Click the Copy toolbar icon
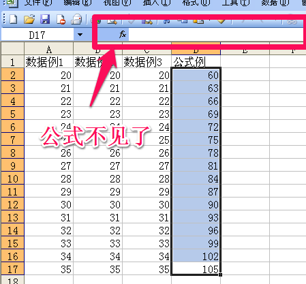The height and width of the screenshot is (284, 306). point(183,21)
